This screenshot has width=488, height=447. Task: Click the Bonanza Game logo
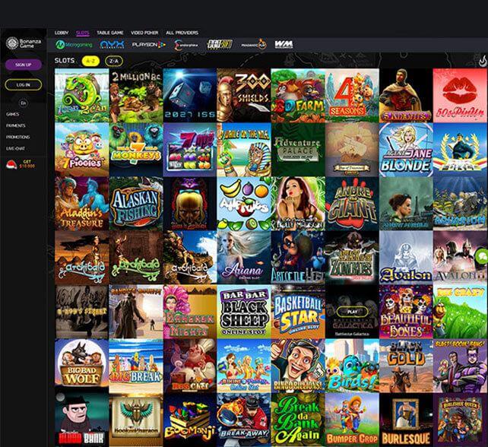(24, 43)
